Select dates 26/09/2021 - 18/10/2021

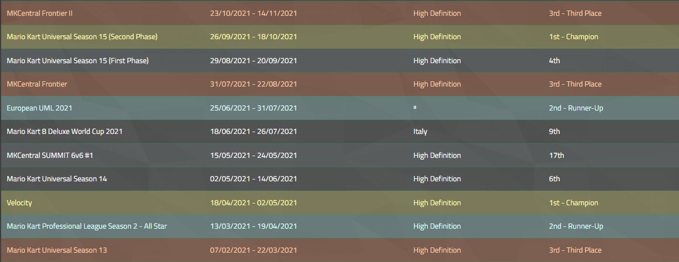[x=254, y=37]
